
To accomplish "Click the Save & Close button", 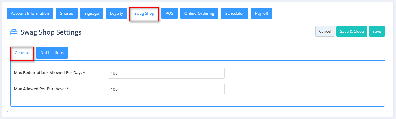I will pos(352,31).
